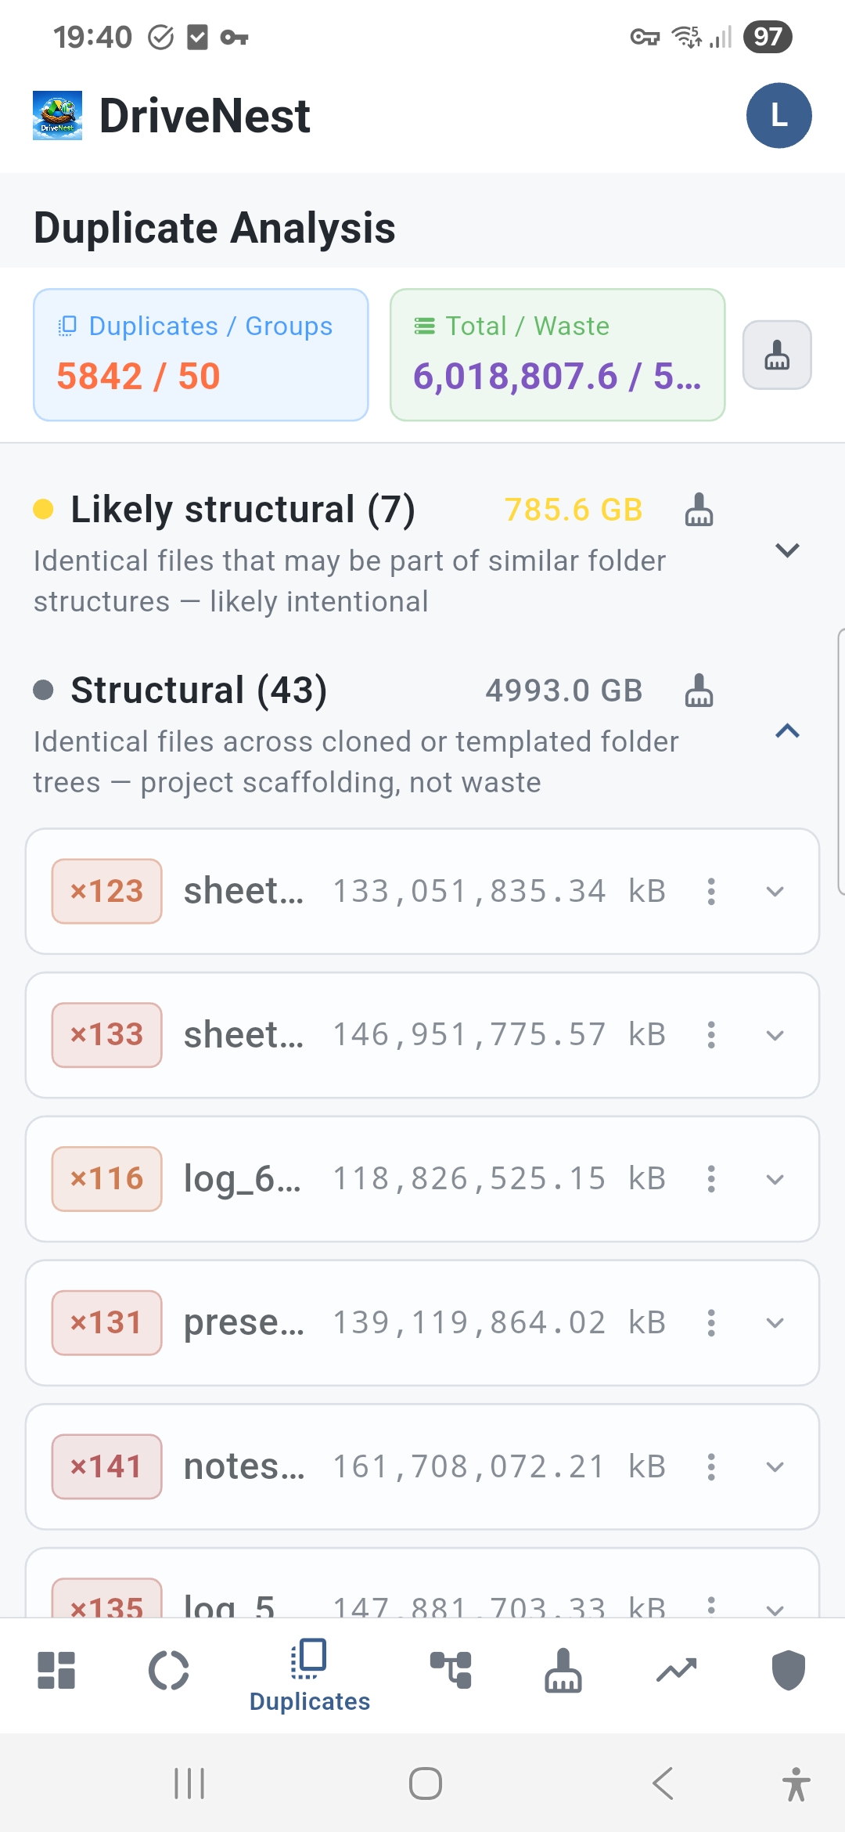845x1832 pixels.
Task: Open the Total / Waste summary card
Action: click(557, 355)
